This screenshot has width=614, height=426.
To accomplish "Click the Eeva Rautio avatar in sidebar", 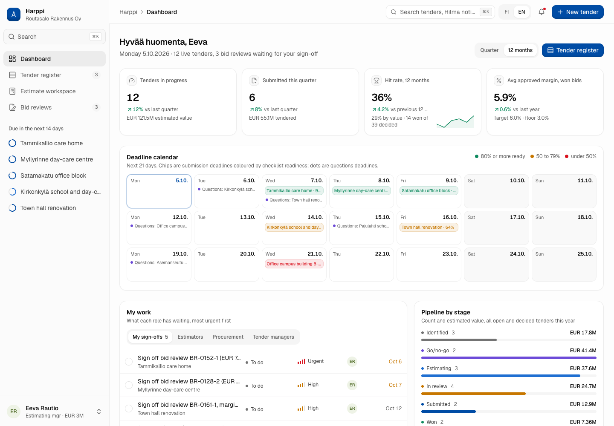I will (x=14, y=412).
